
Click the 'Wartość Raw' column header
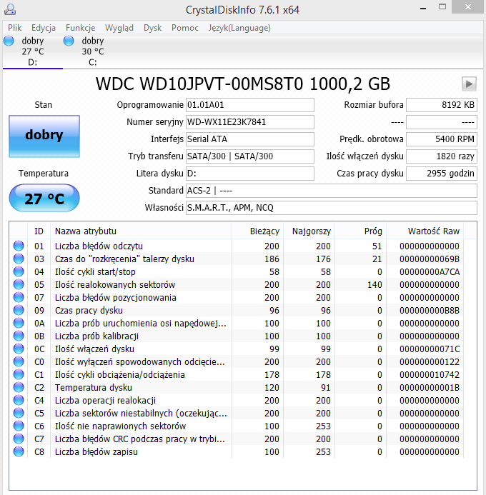pos(425,231)
